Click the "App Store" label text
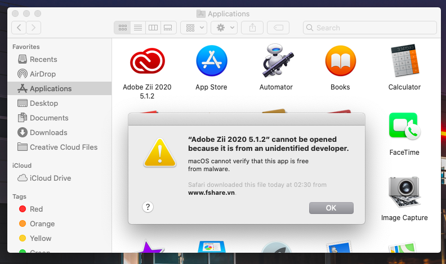Viewport: 446px width, 264px height. tap(211, 87)
